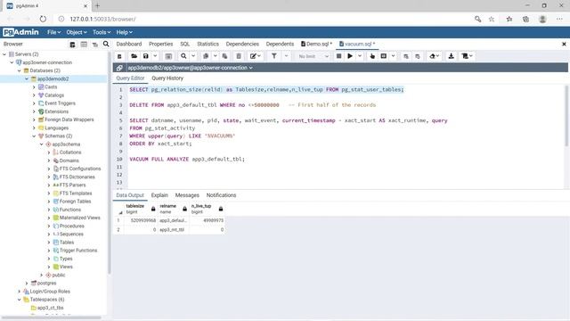The width and height of the screenshot is (570, 321).
Task: Click the Filter rows funnel icon
Action: click(x=274, y=56)
